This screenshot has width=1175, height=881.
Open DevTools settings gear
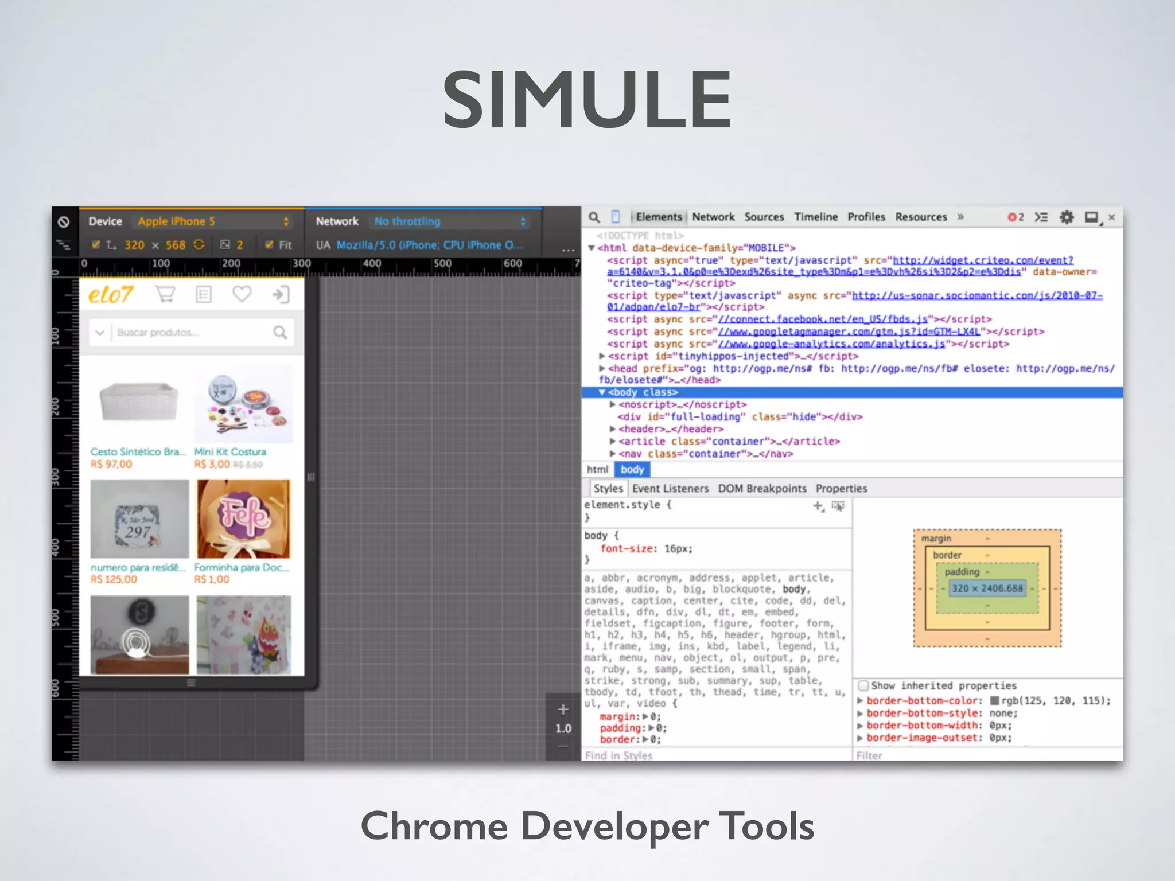click(x=1067, y=217)
